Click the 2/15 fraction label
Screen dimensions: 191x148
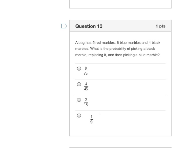(x=86, y=102)
